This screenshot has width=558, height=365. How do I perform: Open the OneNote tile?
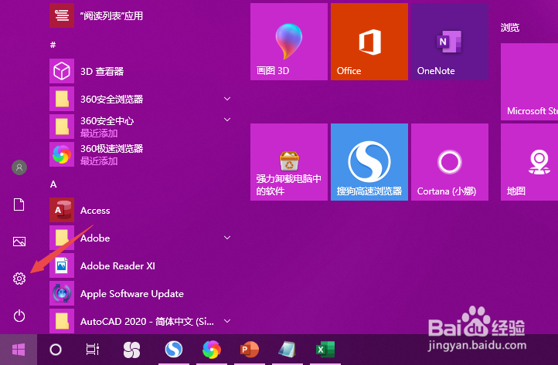pos(450,42)
